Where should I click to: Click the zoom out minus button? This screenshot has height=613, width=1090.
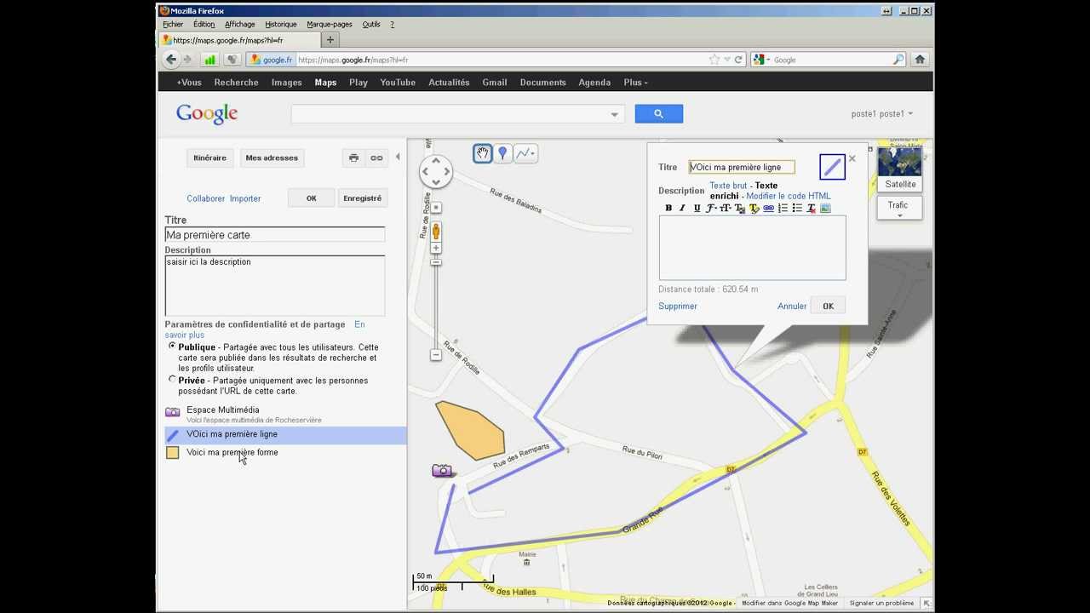(436, 354)
